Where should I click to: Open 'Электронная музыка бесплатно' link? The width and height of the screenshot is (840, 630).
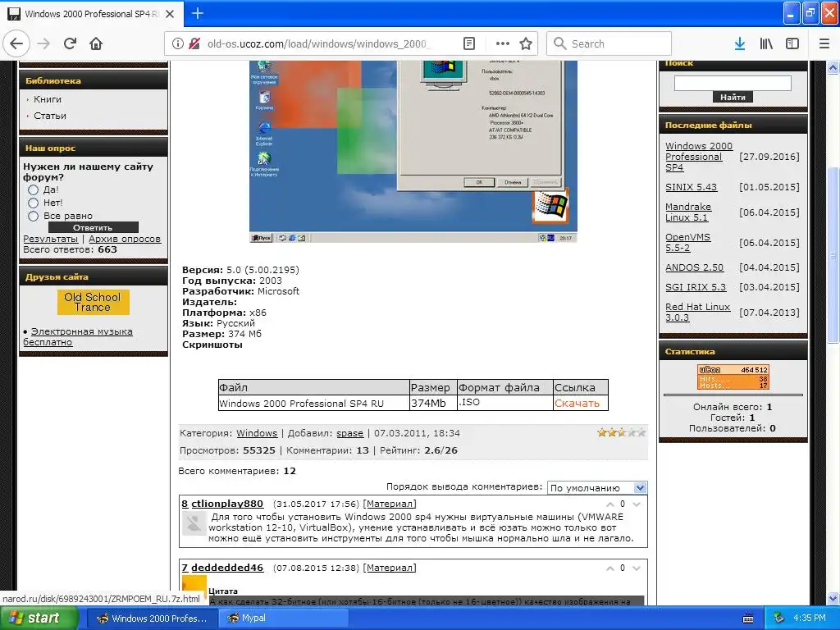pos(78,337)
